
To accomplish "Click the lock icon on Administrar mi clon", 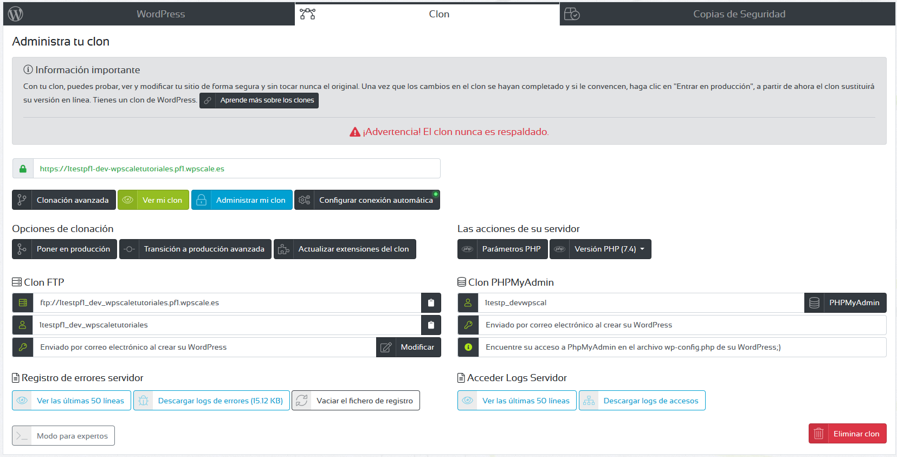I will point(201,200).
